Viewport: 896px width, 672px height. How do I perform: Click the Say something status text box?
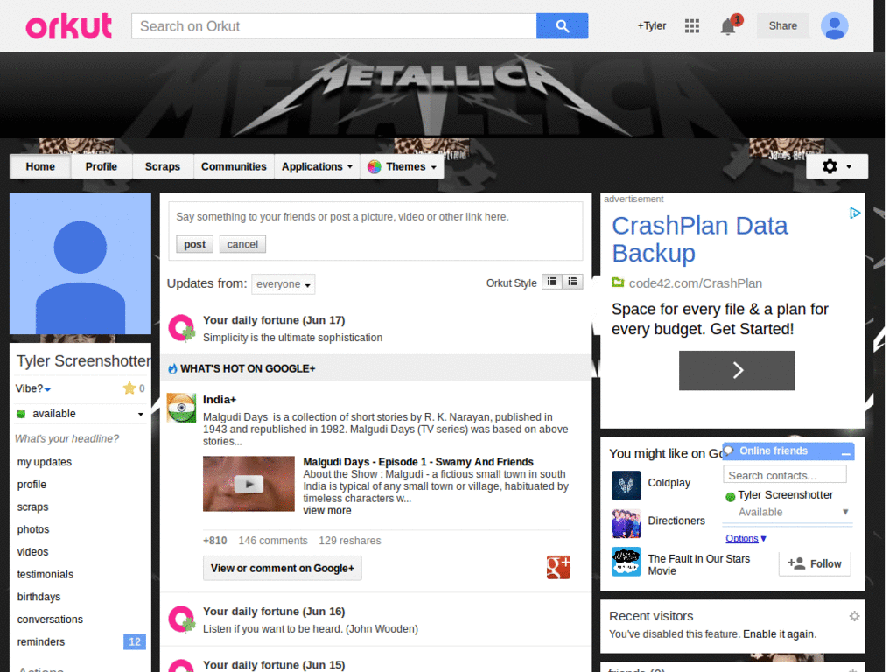pos(375,217)
